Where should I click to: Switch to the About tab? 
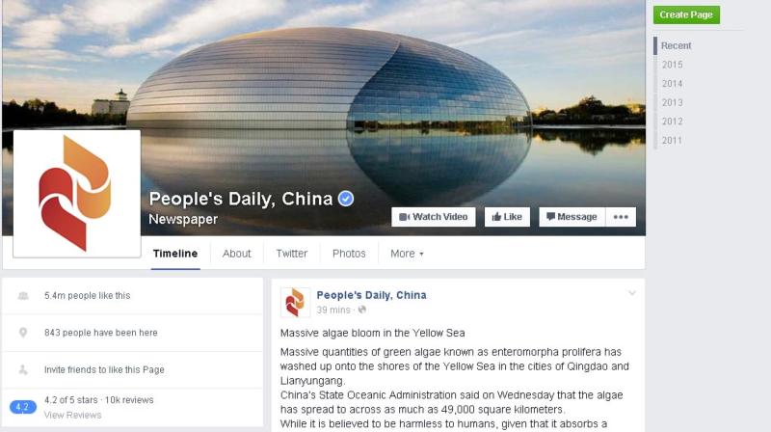click(236, 254)
